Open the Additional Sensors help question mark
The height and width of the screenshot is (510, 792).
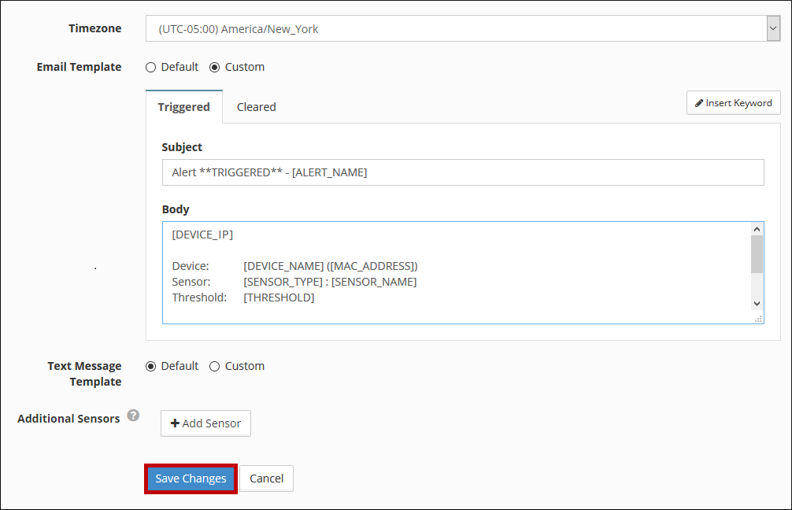tap(133, 416)
